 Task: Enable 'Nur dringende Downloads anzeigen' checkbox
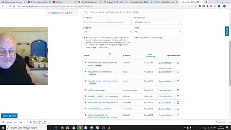coord(135,38)
